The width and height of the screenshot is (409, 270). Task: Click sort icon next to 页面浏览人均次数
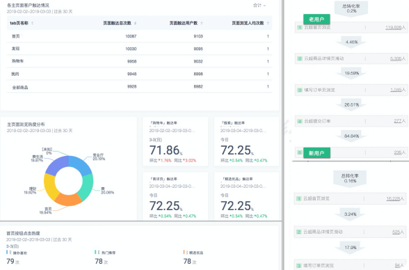pyautogui.click(x=268, y=23)
